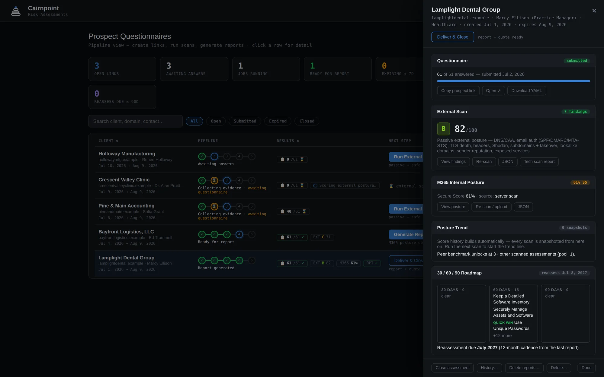
Task: Sort by Client column
Action: coord(108,141)
